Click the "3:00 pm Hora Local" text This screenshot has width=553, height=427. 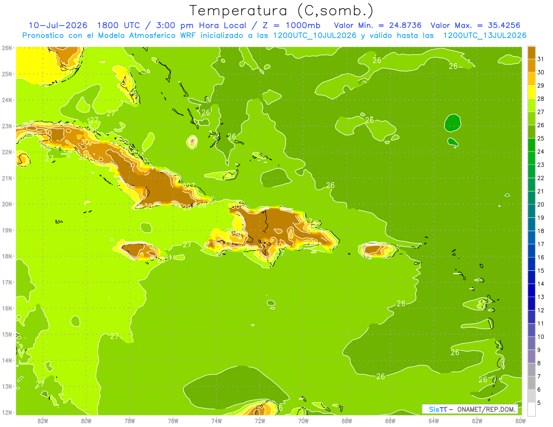(x=202, y=25)
